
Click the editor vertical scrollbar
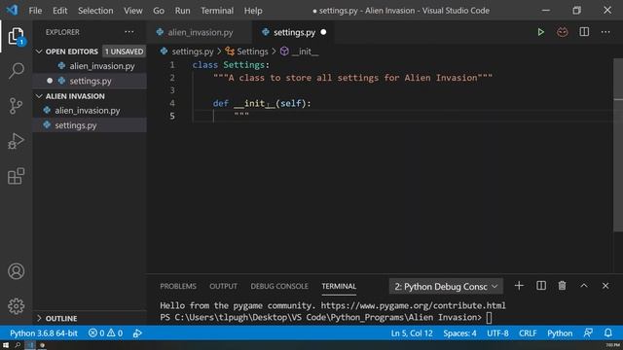618,145
